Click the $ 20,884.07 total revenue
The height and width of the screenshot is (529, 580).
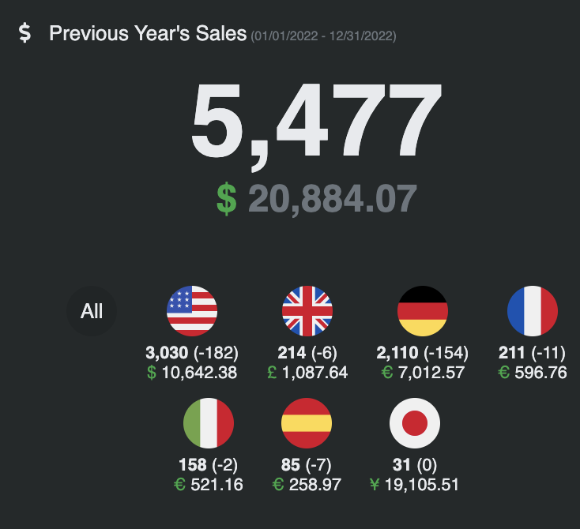pos(317,199)
